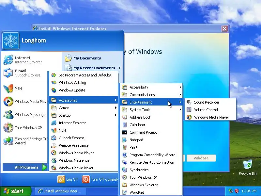
Task: Open Command Prompt
Action: click(151, 132)
